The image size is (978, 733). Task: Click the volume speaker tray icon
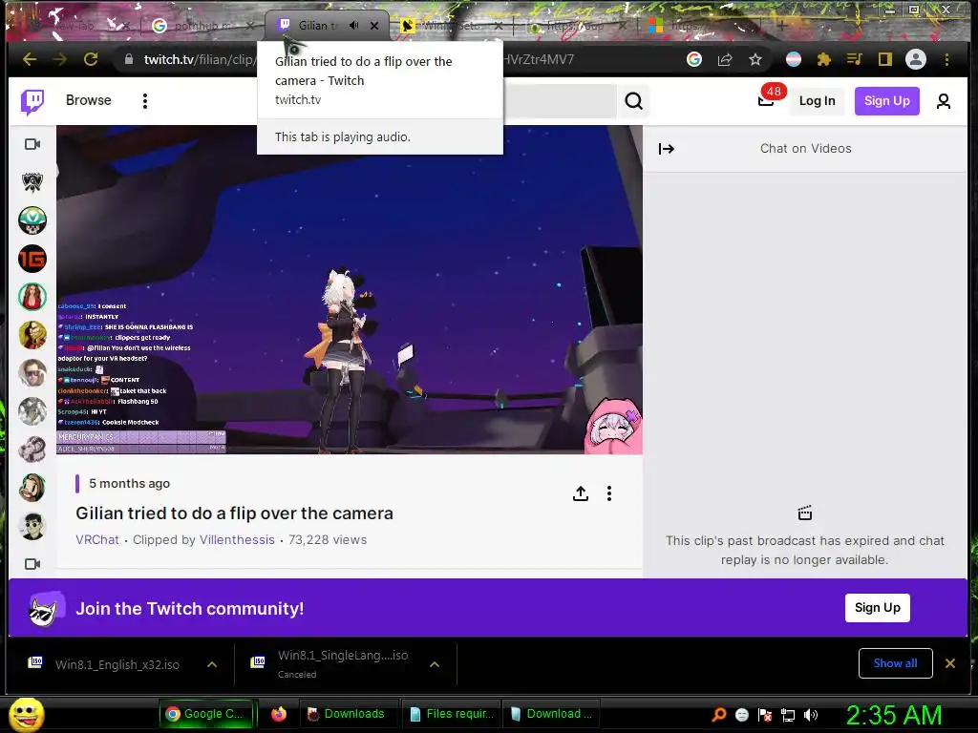(x=811, y=715)
